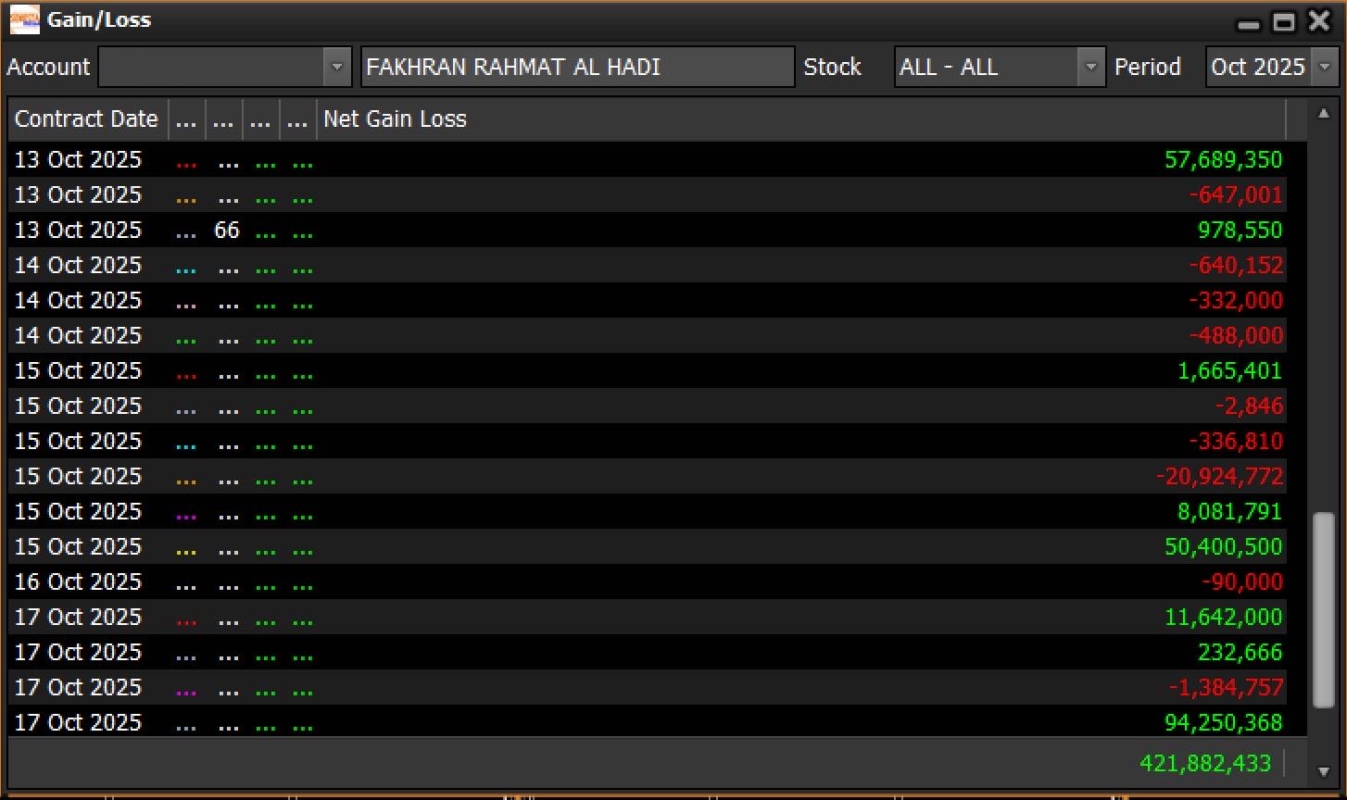Image resolution: width=1347 pixels, height=800 pixels.
Task: Select the row with loss -1,384,757
Action: click(x=648, y=687)
